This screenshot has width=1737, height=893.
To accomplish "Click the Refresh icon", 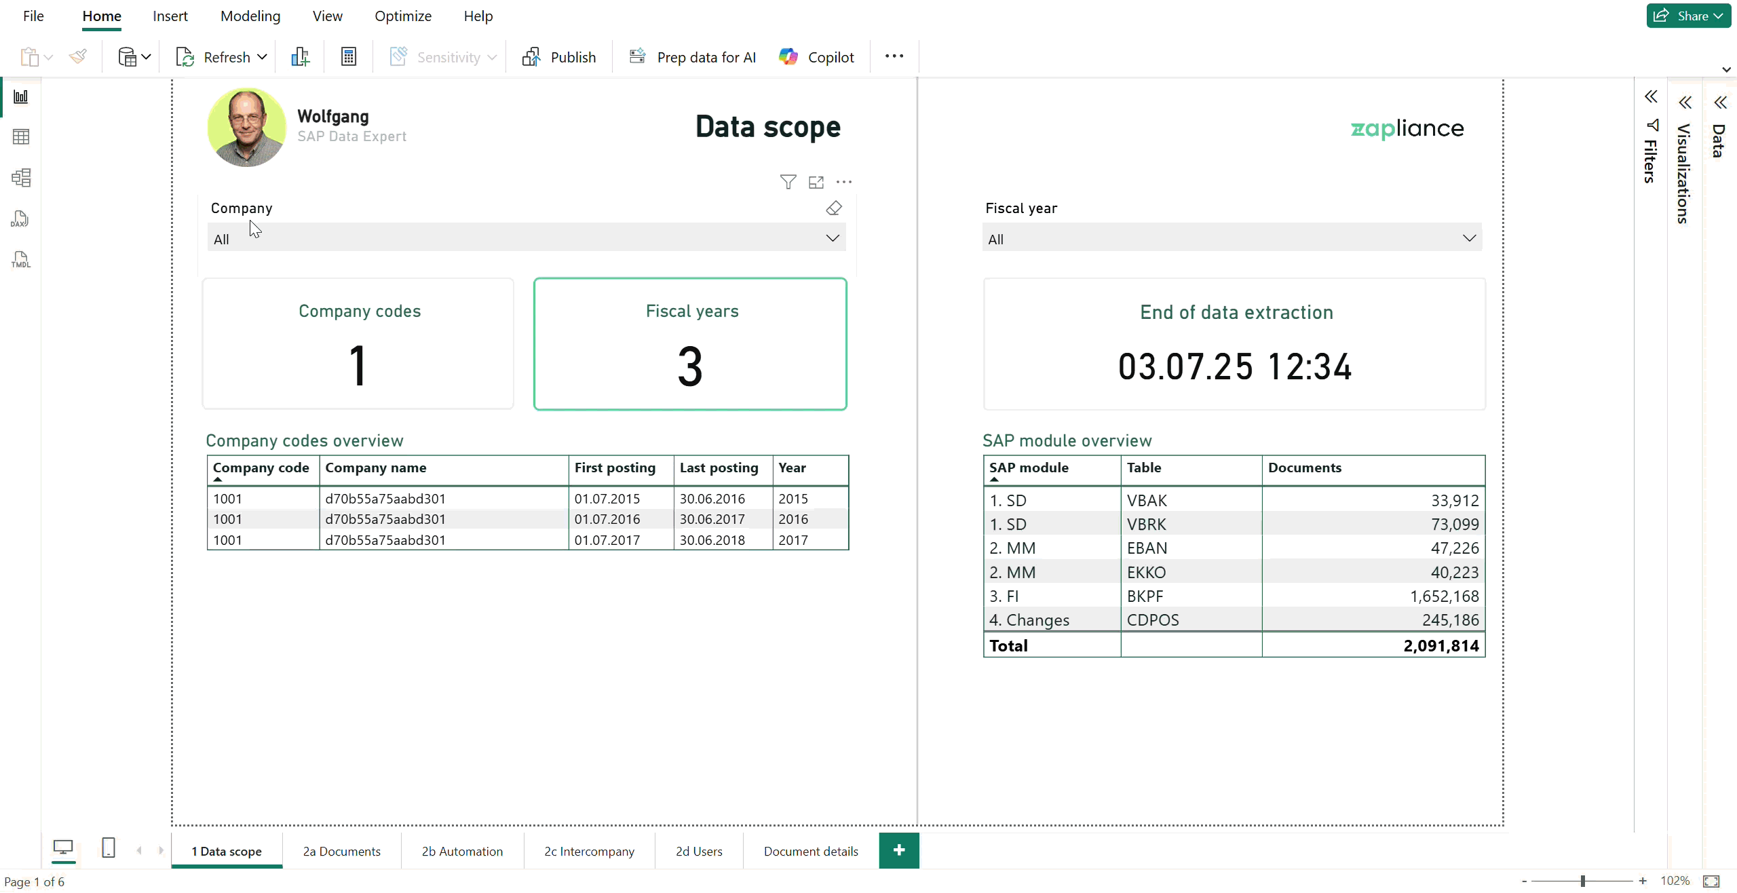I will pos(185,57).
